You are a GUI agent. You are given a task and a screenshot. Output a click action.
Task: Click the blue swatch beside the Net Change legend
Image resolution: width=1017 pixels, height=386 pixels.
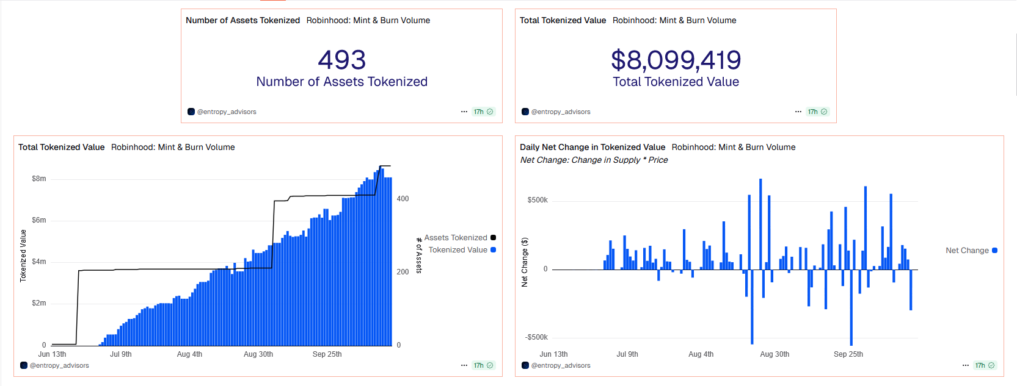tap(994, 251)
